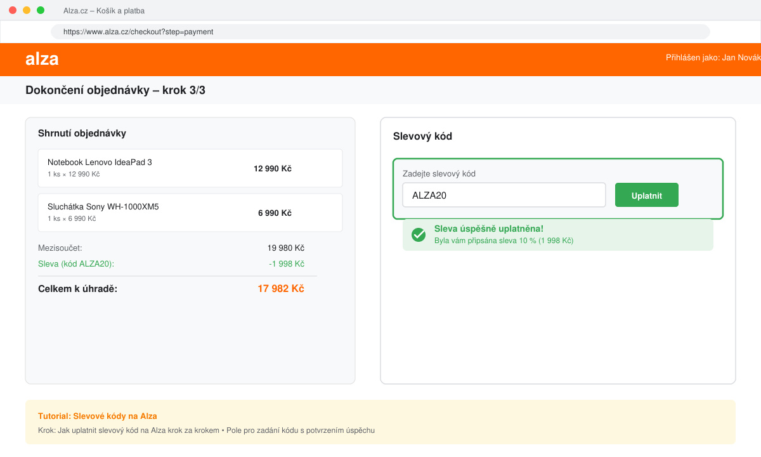The width and height of the screenshot is (761, 457).
Task: Focus the discount code field containing ALZA20
Action: coord(504,195)
